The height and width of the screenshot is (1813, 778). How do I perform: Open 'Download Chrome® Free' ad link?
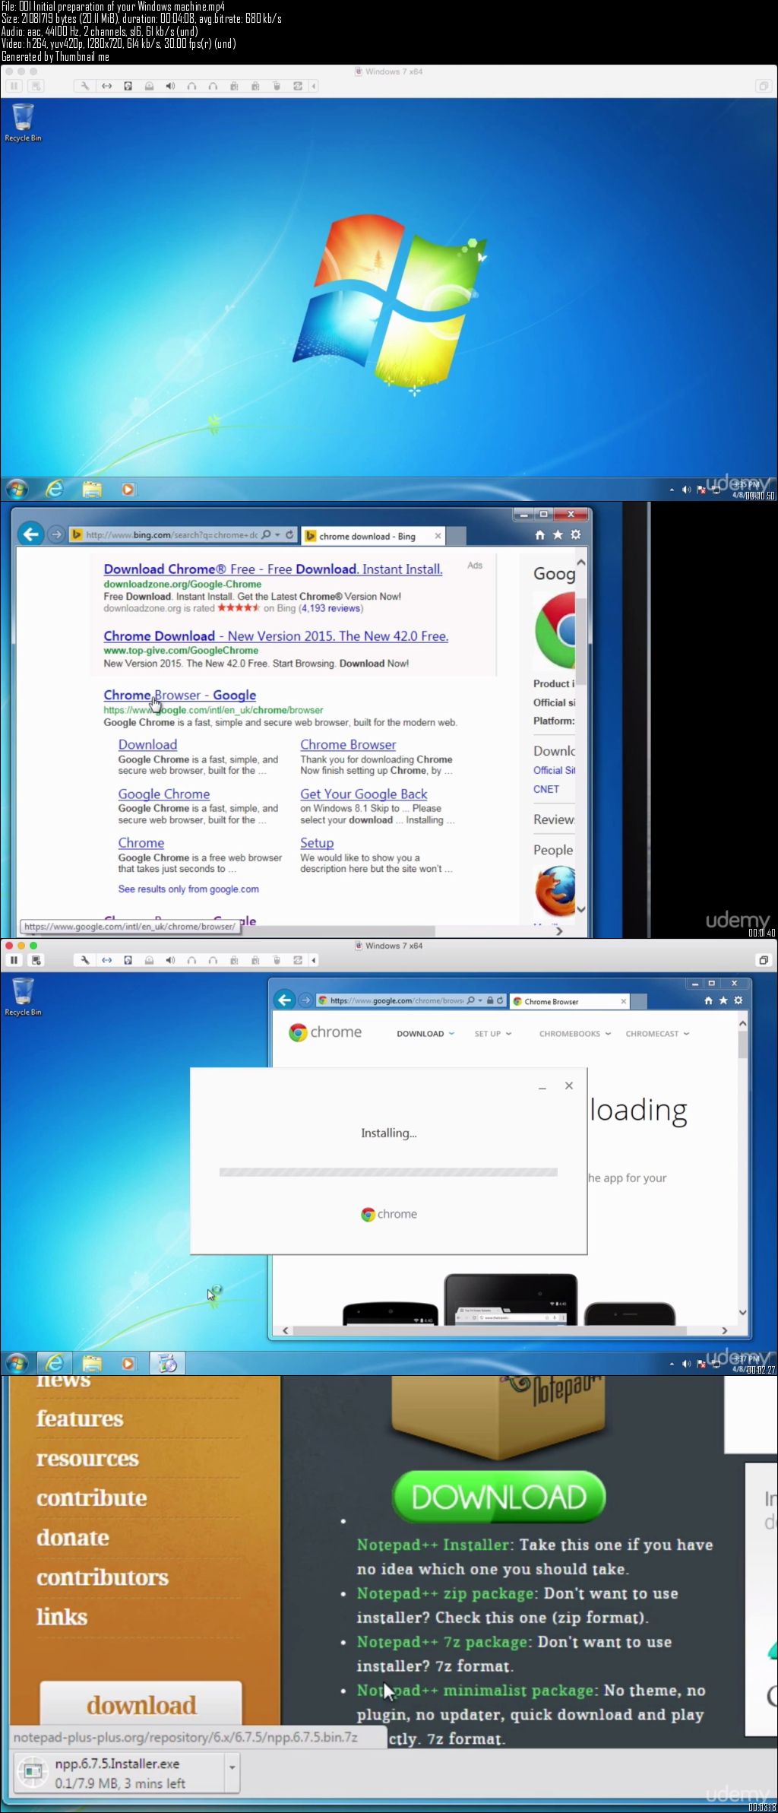pyautogui.click(x=273, y=569)
